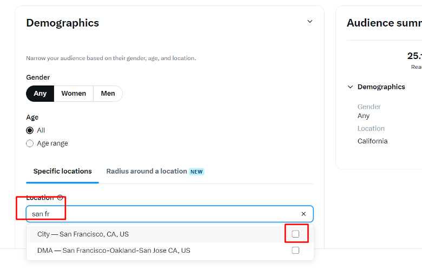Select the All age radio button

tap(30, 130)
